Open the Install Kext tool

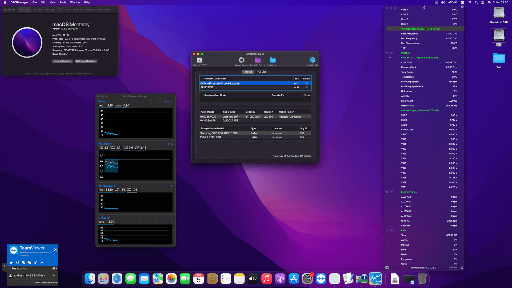272,60
